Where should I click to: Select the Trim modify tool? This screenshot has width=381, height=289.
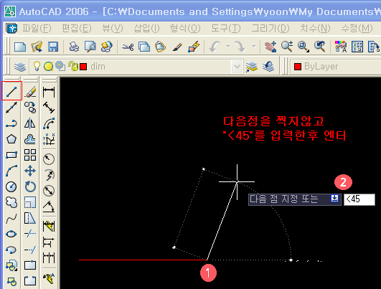pos(30,234)
